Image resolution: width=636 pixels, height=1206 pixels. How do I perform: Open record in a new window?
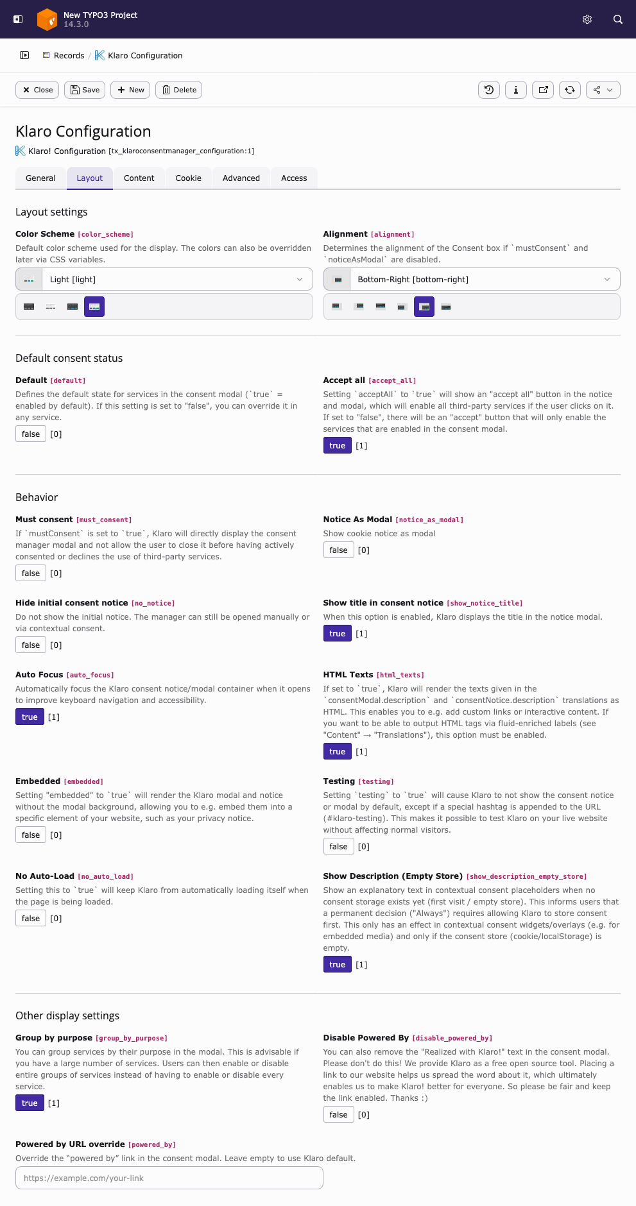coord(543,90)
